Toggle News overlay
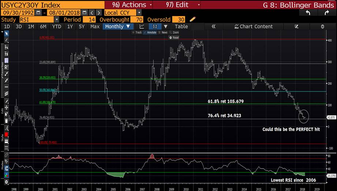 [x=163, y=33]
